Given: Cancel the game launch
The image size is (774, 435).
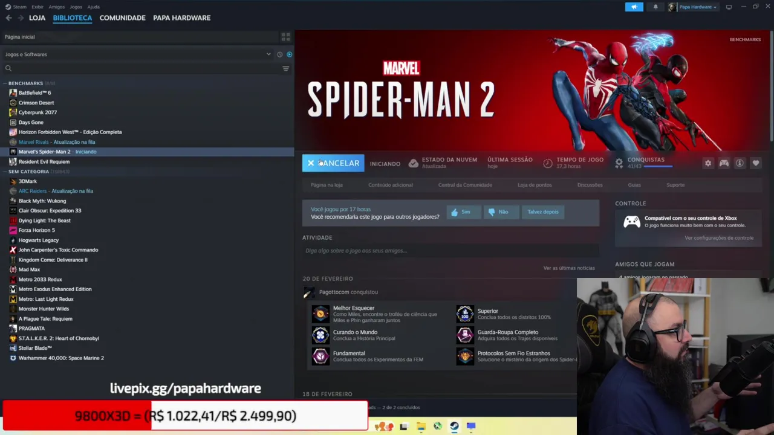Looking at the screenshot, I should point(333,163).
